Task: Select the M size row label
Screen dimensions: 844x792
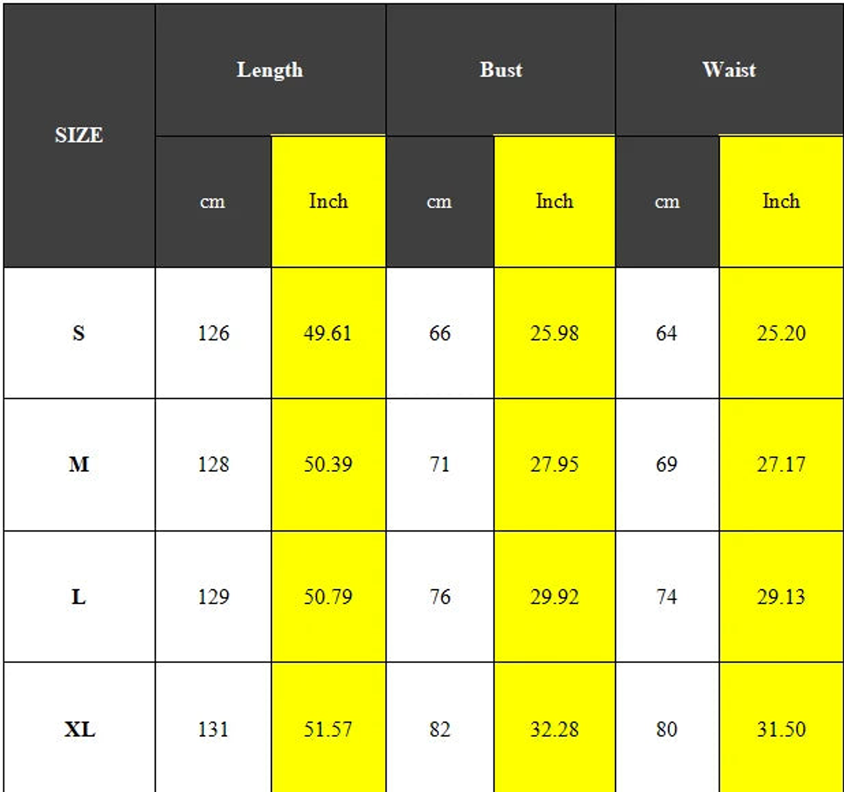Action: 79,465
